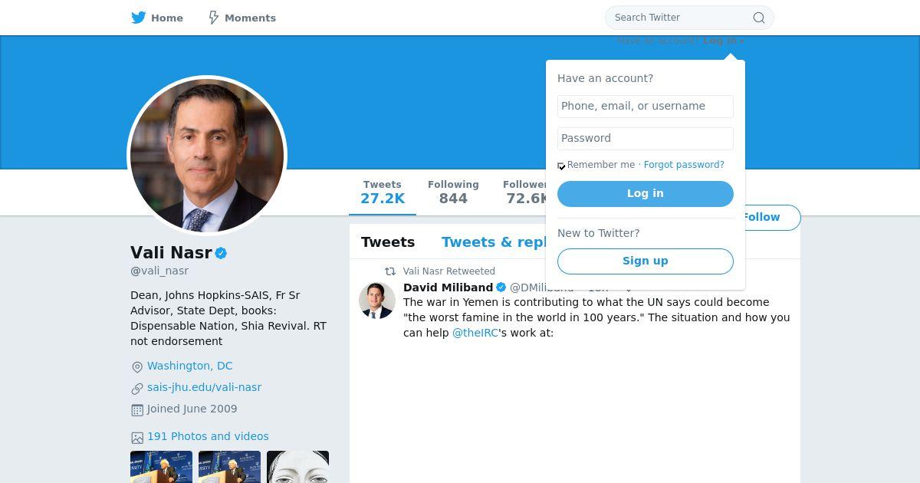
Task: Click the link chain icon beside sais-jhu.edu
Action: (x=137, y=389)
